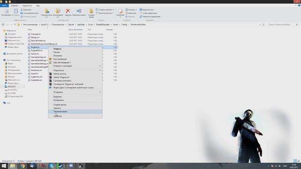Click the Saved breadcrumb segment
Image resolution: width=301 pixels, height=169 pixels.
(115, 24)
